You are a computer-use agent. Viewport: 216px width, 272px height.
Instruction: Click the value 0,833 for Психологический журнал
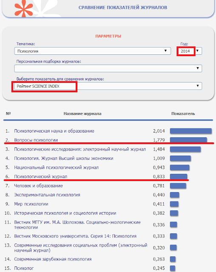tap(159, 177)
